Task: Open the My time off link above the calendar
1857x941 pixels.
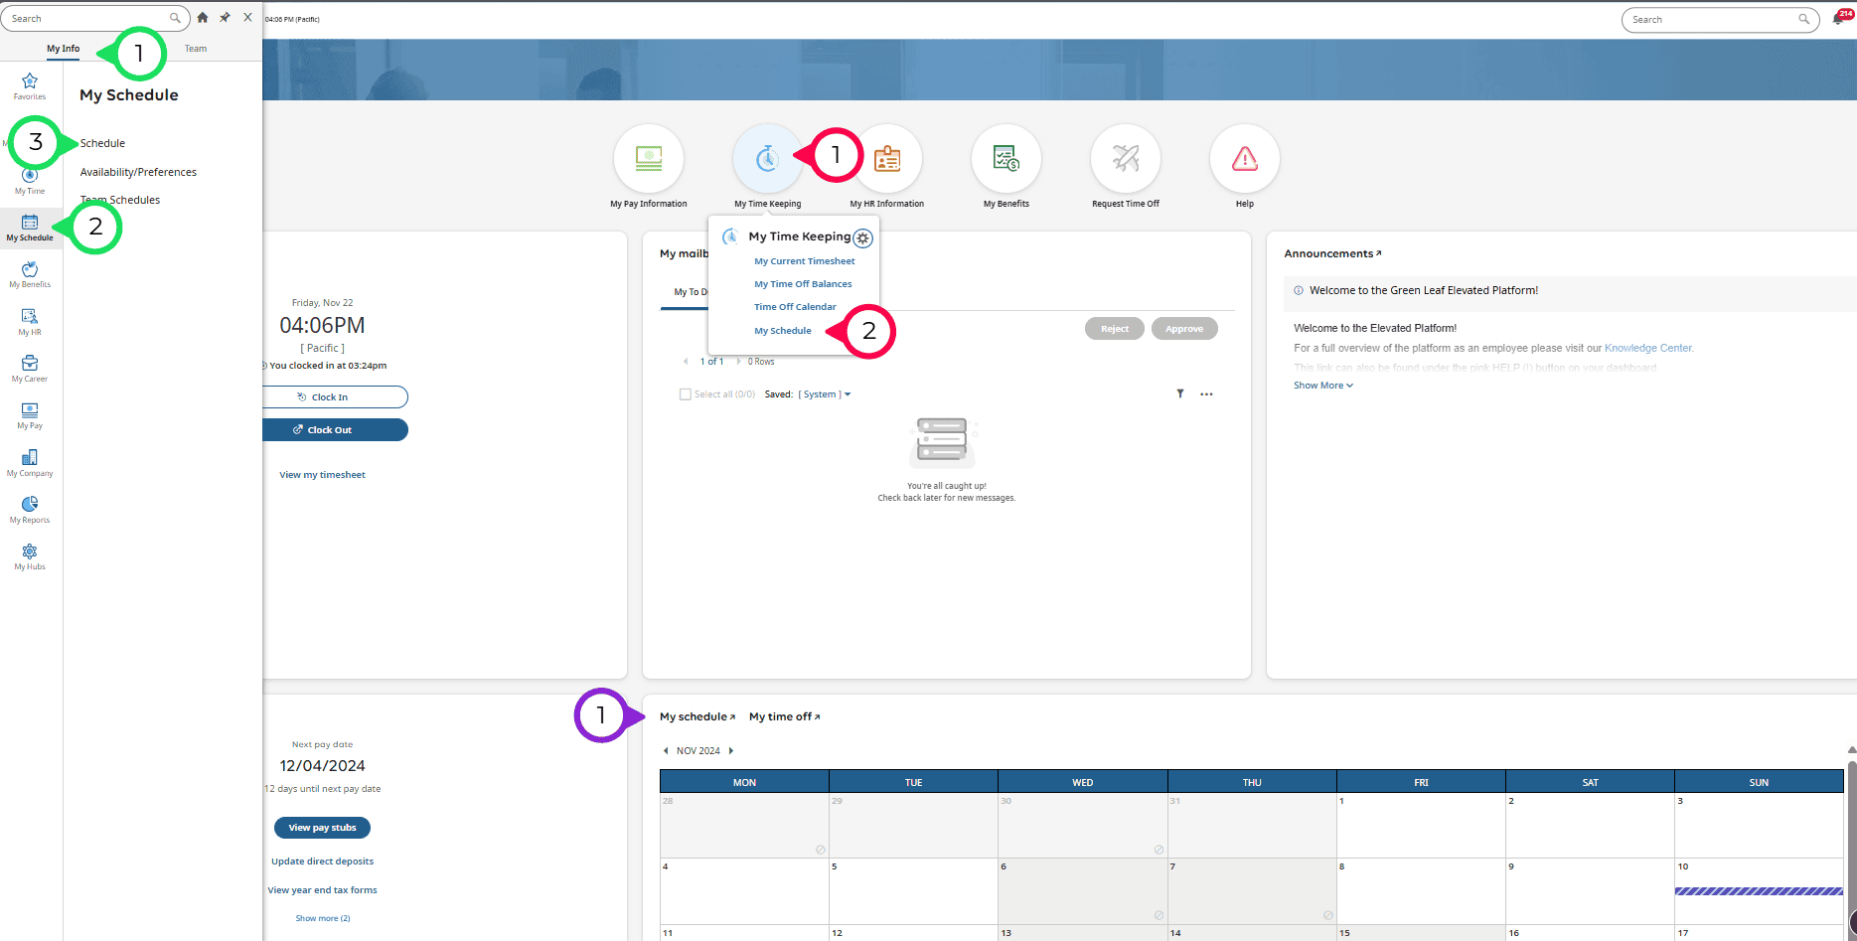Action: (x=785, y=716)
